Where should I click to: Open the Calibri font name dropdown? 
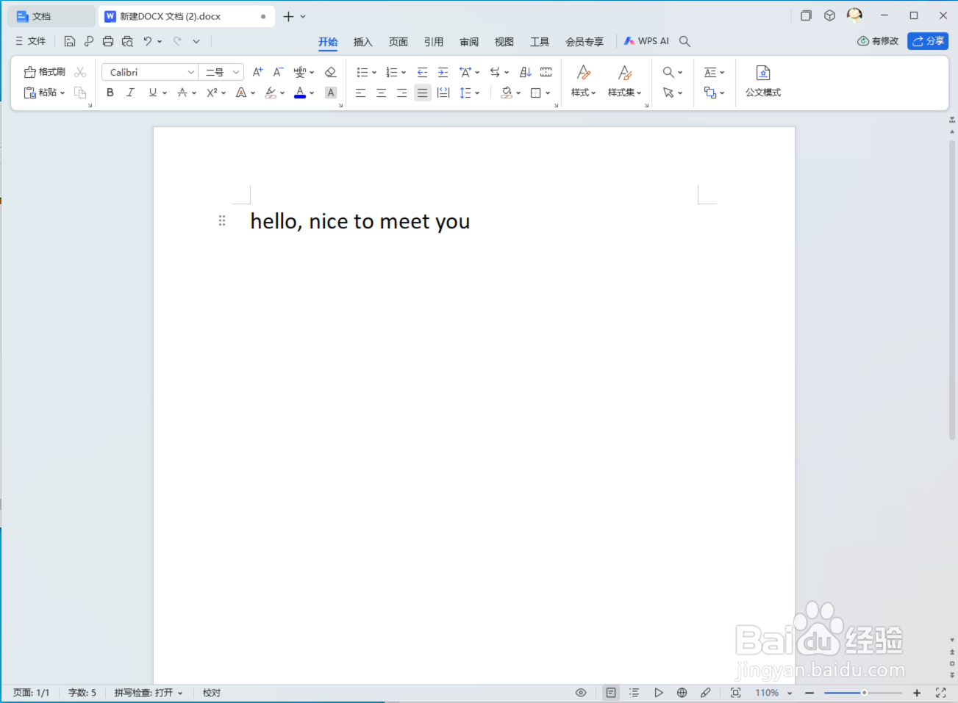coord(191,72)
